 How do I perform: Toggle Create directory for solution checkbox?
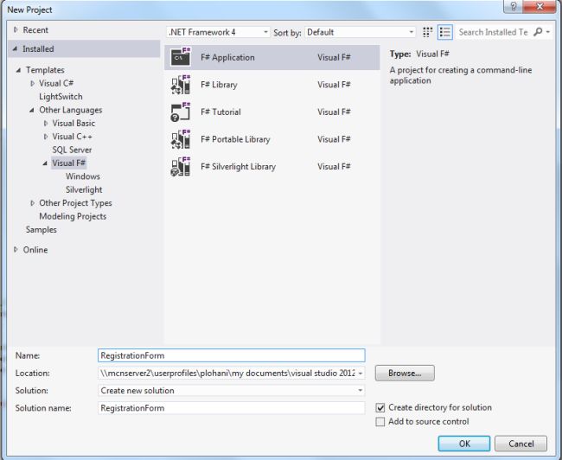380,407
